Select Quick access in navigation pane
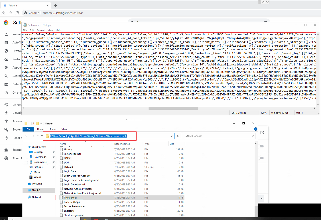This screenshot has height=220, width=321. pyautogui.click(x=39, y=147)
